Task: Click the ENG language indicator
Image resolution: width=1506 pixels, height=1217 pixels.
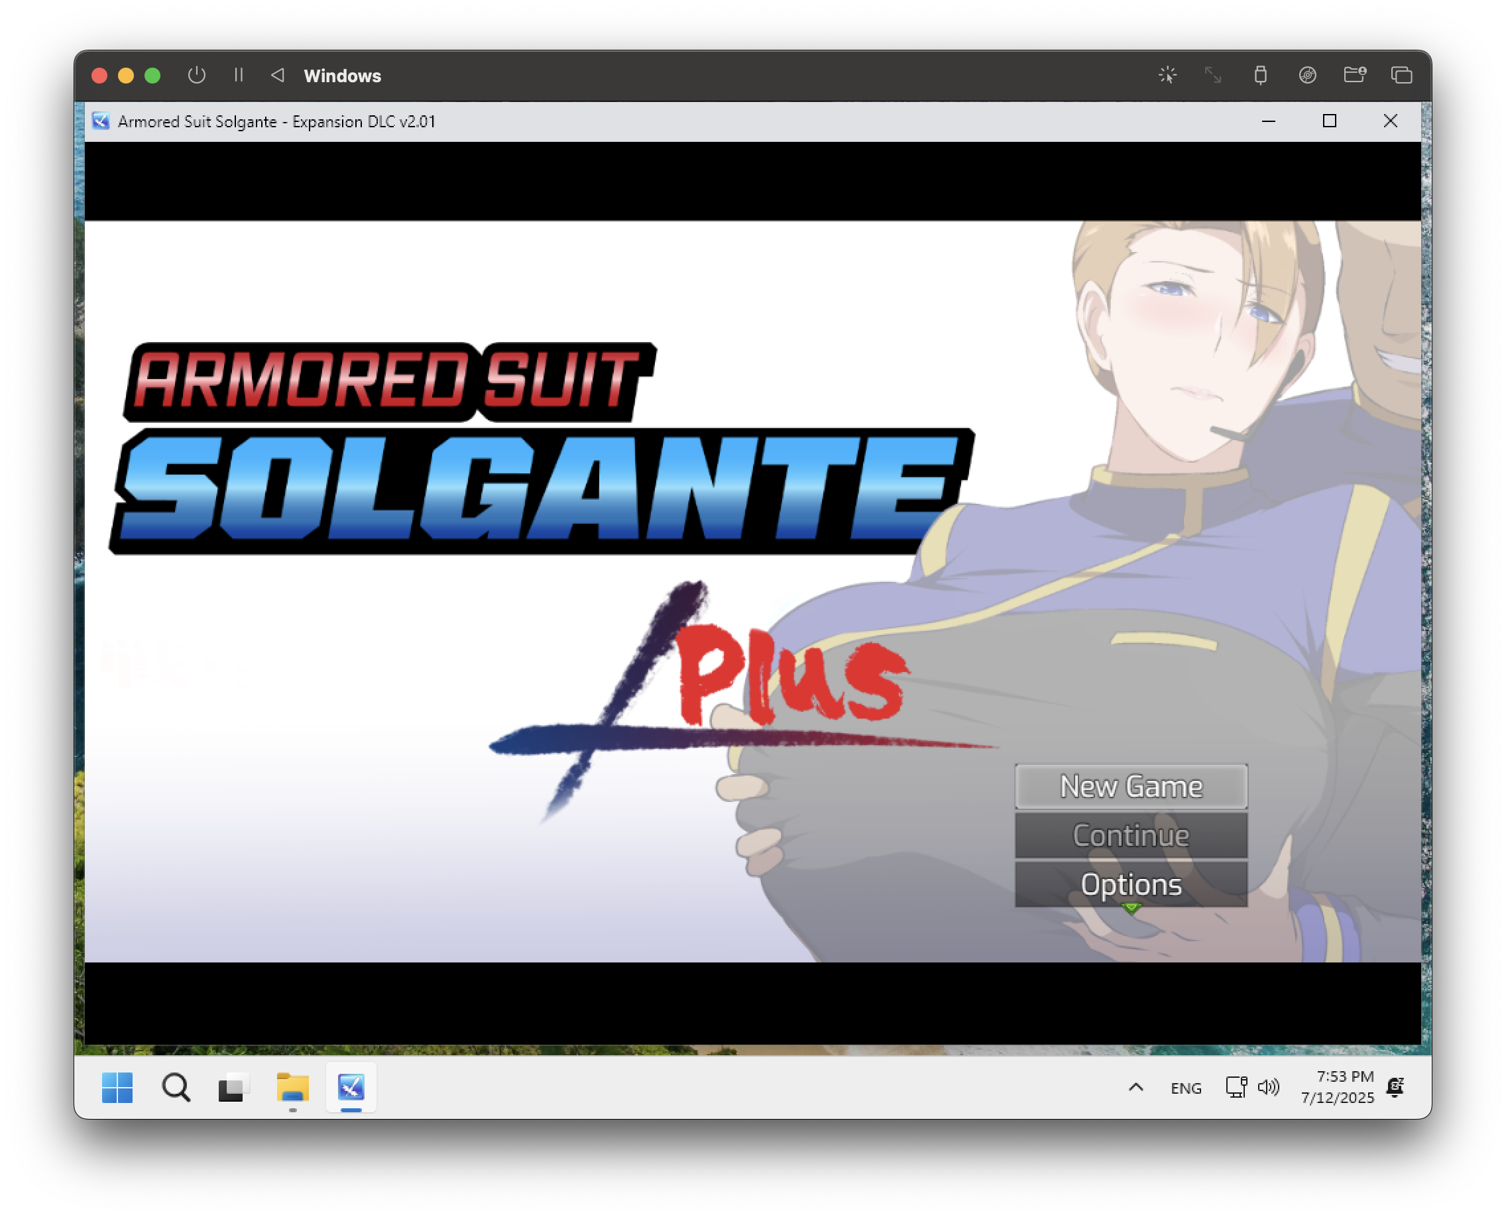Action: (x=1186, y=1088)
